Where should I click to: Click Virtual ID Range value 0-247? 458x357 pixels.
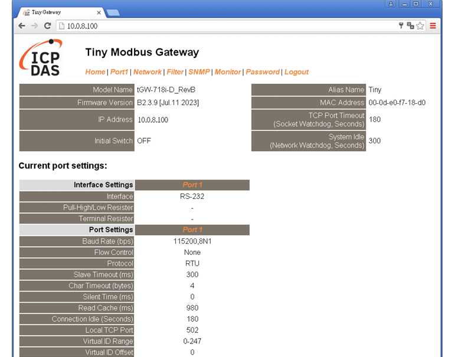tap(192, 341)
